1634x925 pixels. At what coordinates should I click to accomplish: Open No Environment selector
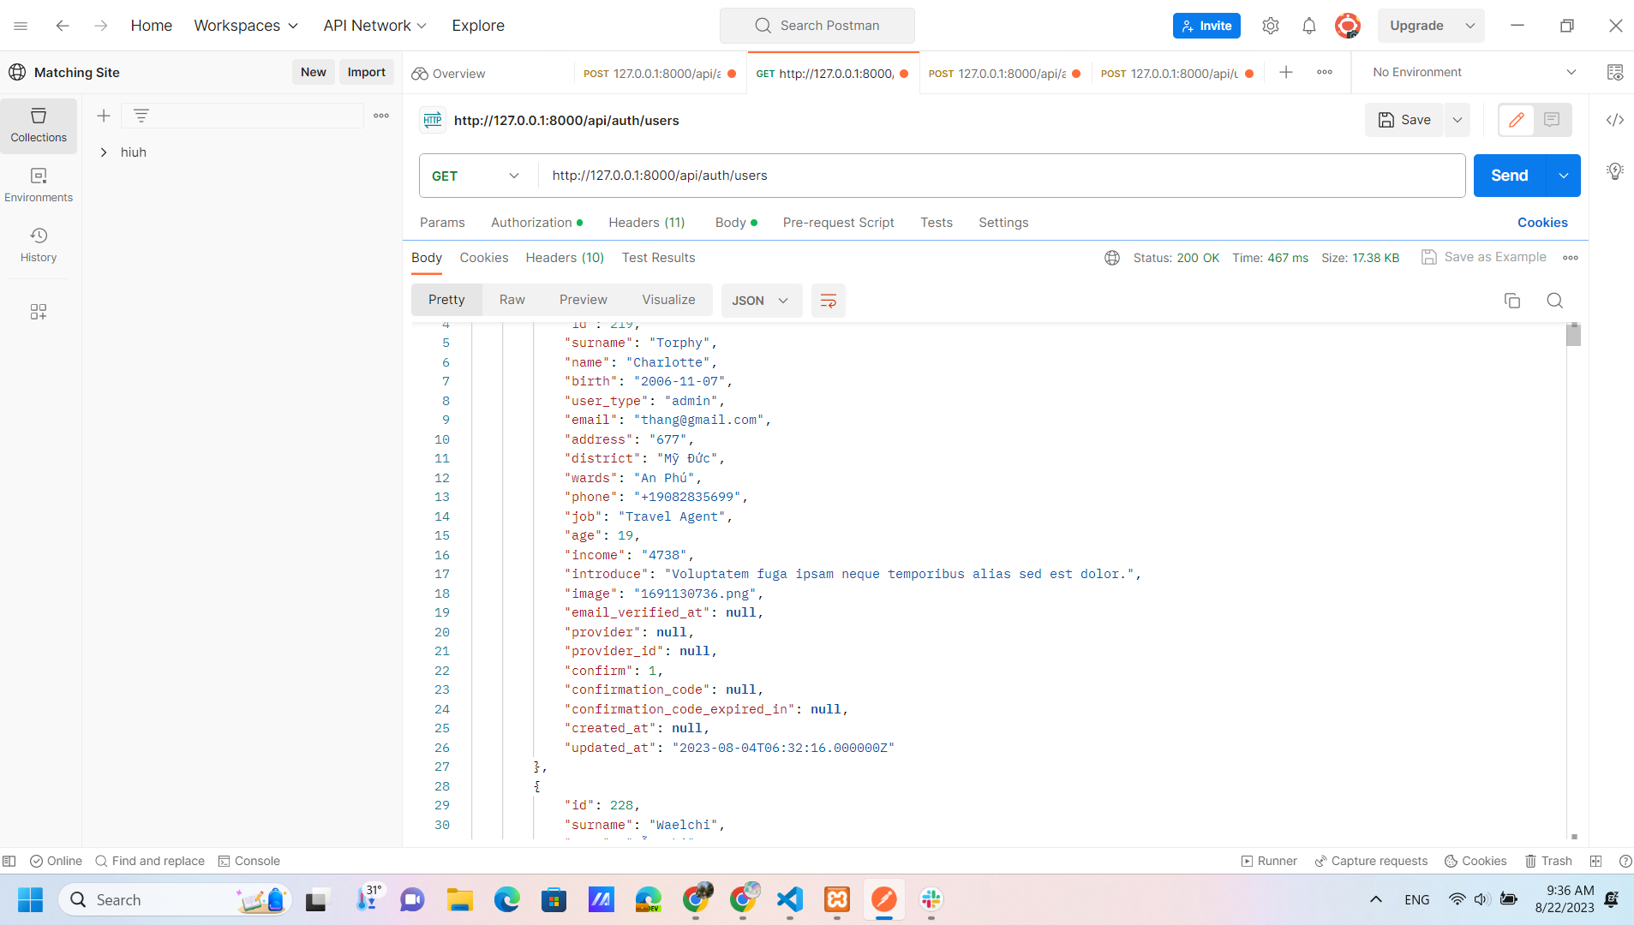[1474, 73]
